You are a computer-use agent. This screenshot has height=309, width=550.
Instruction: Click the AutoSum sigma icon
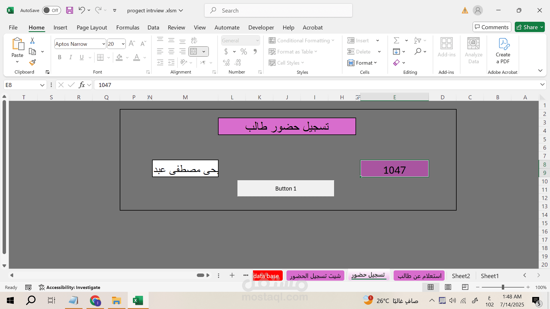396,40
